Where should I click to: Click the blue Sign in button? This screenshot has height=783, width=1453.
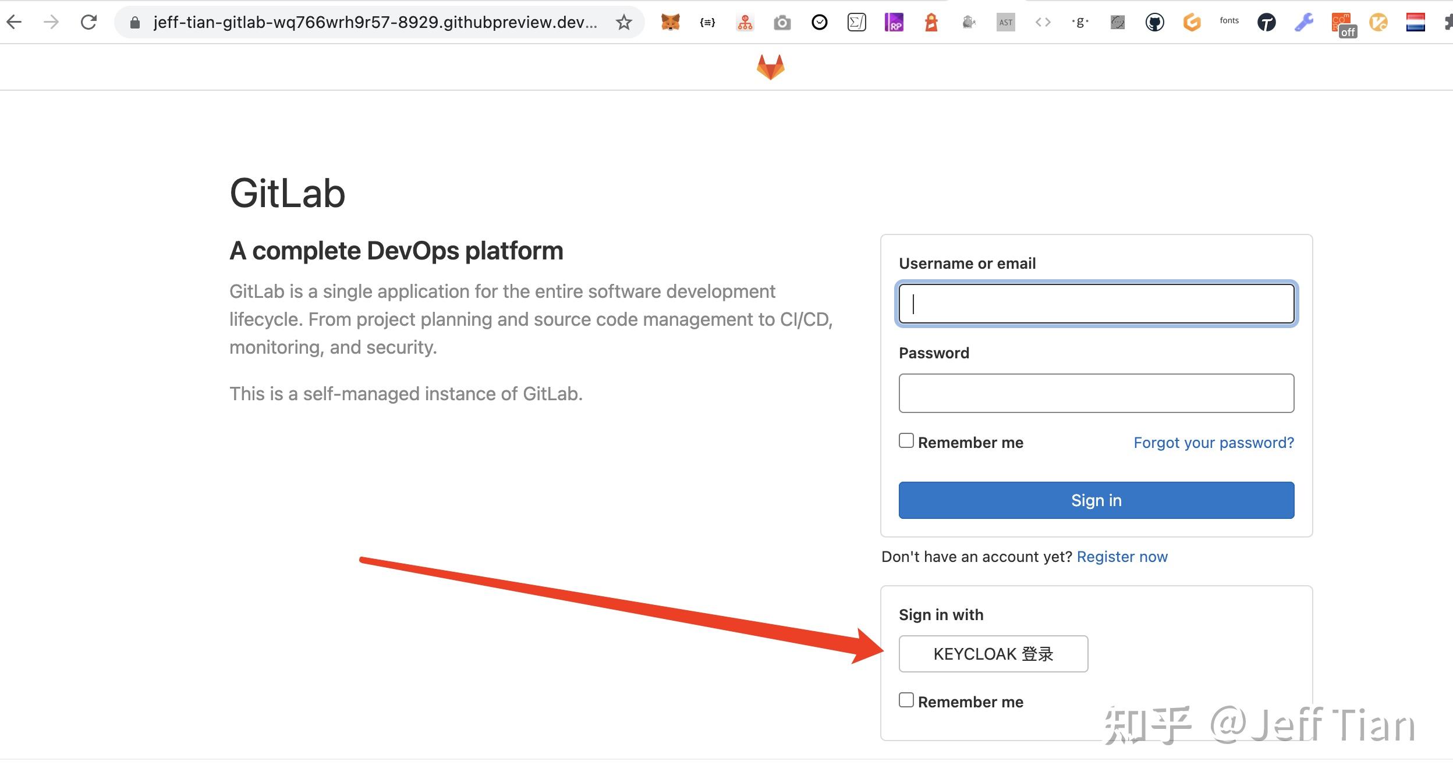click(x=1097, y=500)
